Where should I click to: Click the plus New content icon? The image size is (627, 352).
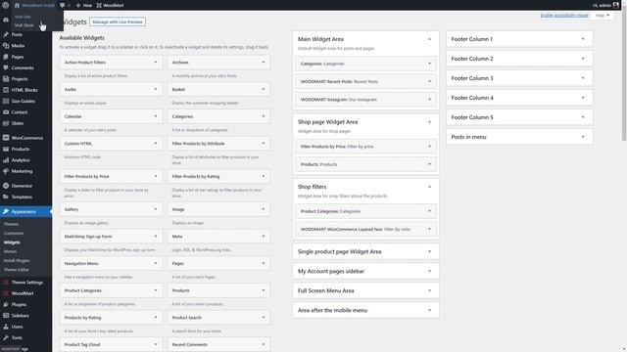[78, 5]
